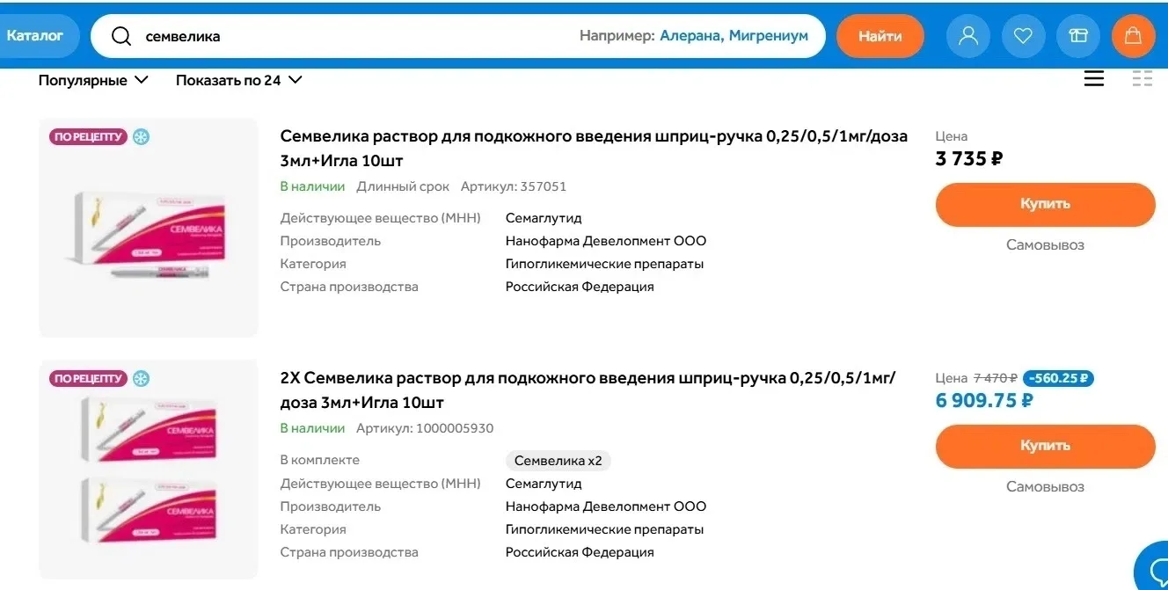
Task: Click ПО РЕЦЕПТУ badge on 2X product
Action: (x=88, y=379)
